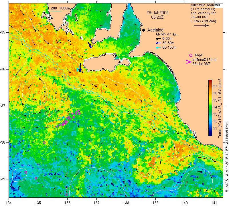The height and width of the screenshot is (206, 229).
Task: Click the blue 30-80m legend arrow
Action: coord(158,43)
